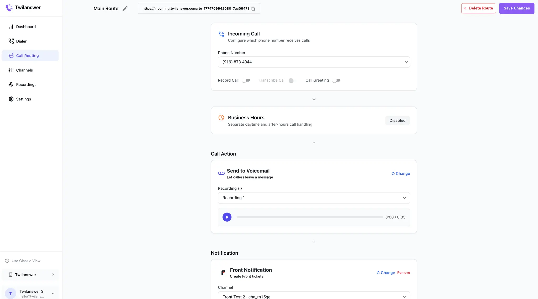Image resolution: width=538 pixels, height=299 pixels.
Task: Expand the Twilanswer workspace selector
Action: coord(30,275)
